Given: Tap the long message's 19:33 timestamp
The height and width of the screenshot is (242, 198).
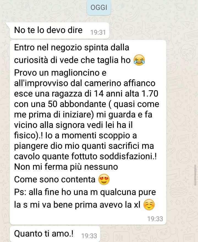Looking at the screenshot, I should [x=155, y=219].
